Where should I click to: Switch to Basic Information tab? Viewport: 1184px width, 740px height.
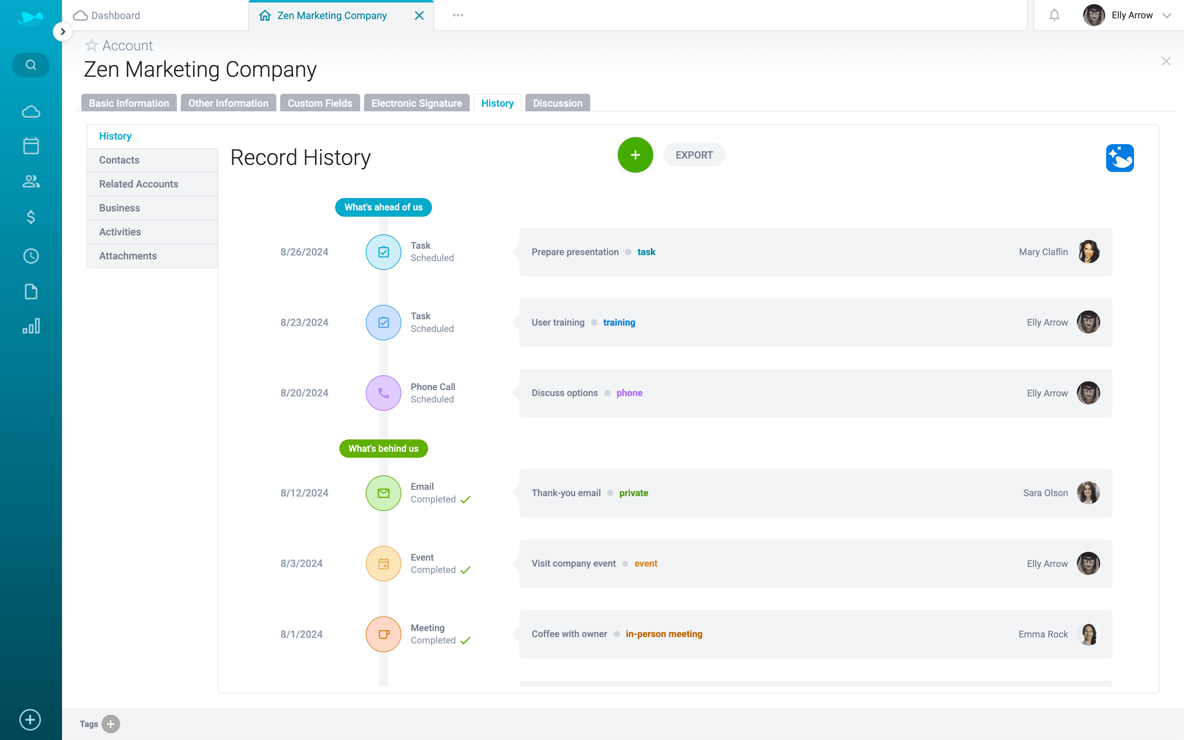129,103
